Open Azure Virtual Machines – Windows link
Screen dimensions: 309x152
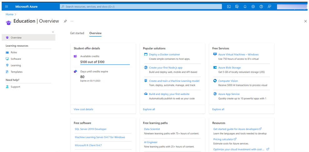pyautogui.click(x=238, y=54)
